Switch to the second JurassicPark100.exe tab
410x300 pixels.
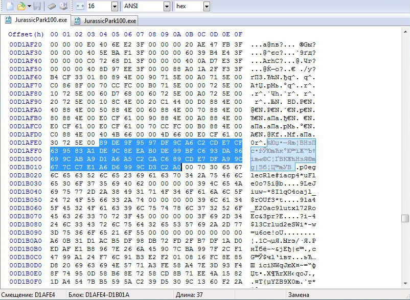(106, 20)
